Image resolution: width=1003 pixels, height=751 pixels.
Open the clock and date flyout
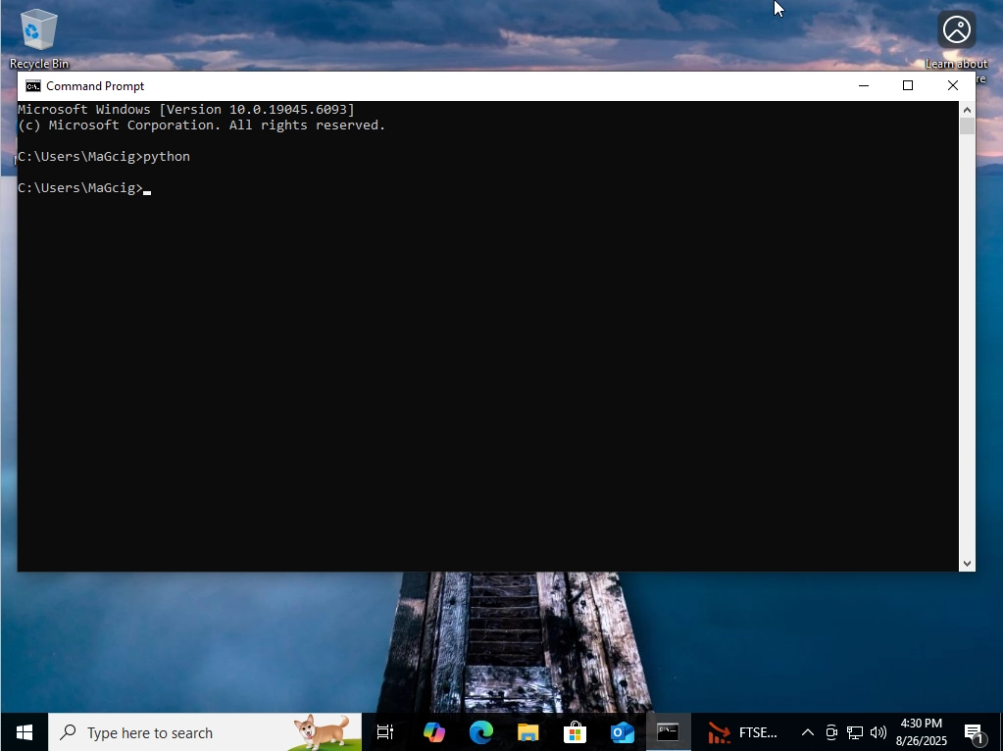pyautogui.click(x=921, y=732)
